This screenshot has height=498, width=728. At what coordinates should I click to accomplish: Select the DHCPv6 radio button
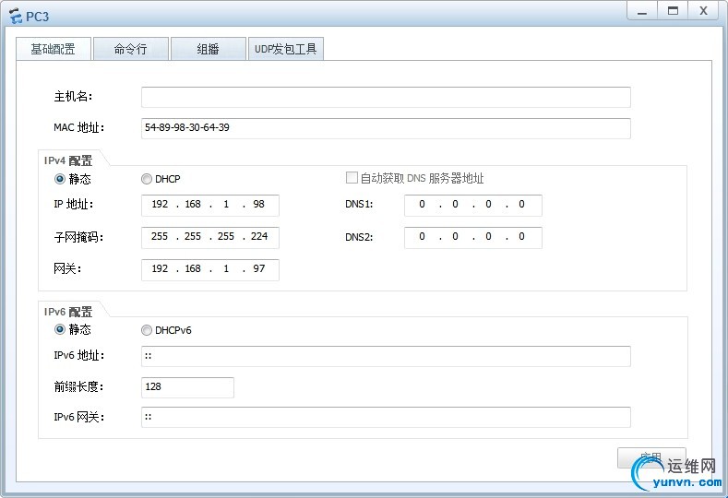pos(147,330)
